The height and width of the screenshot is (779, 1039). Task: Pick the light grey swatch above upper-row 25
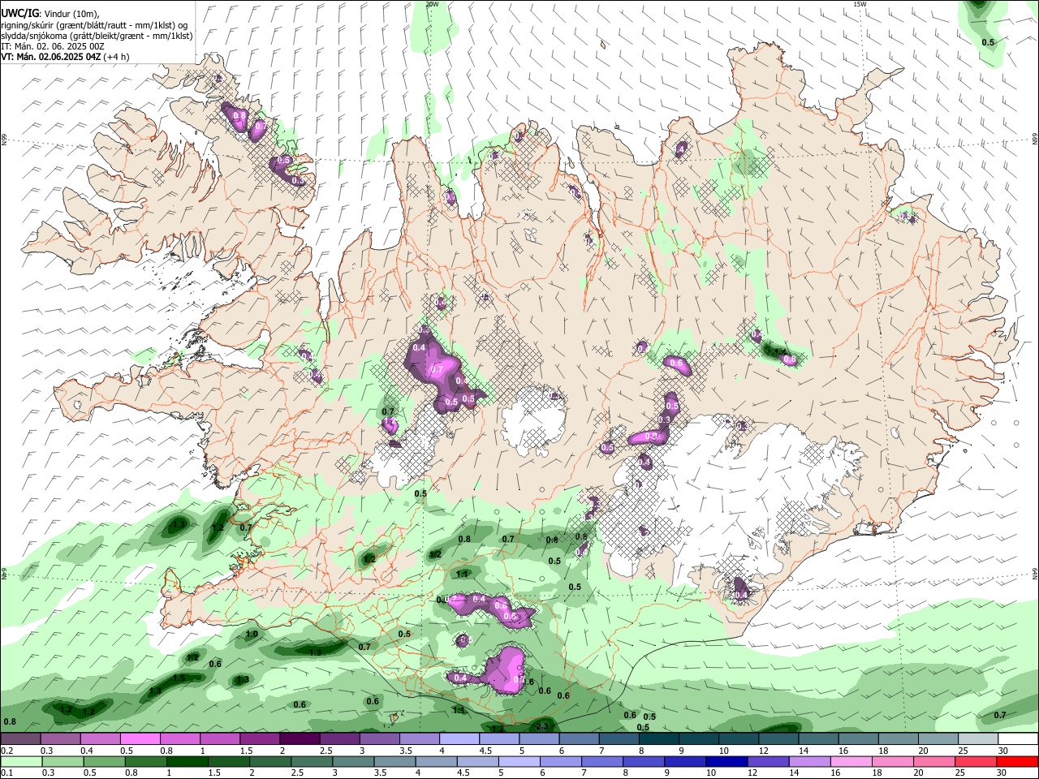(x=977, y=739)
